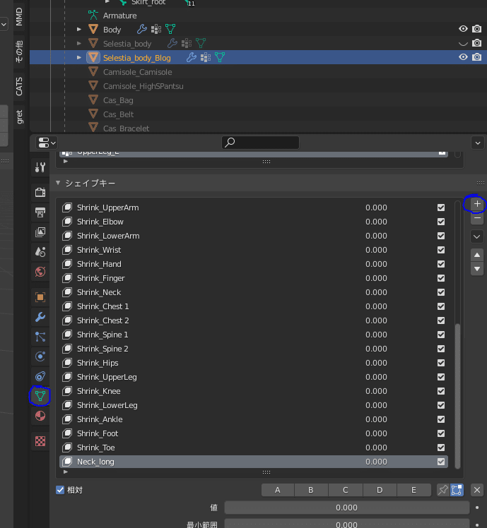This screenshot has height=528, width=487.
Task: Hide Body in viewport eye icon
Action: pos(463,29)
